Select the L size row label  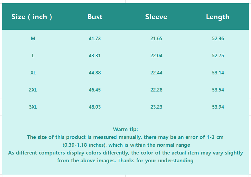(33, 55)
